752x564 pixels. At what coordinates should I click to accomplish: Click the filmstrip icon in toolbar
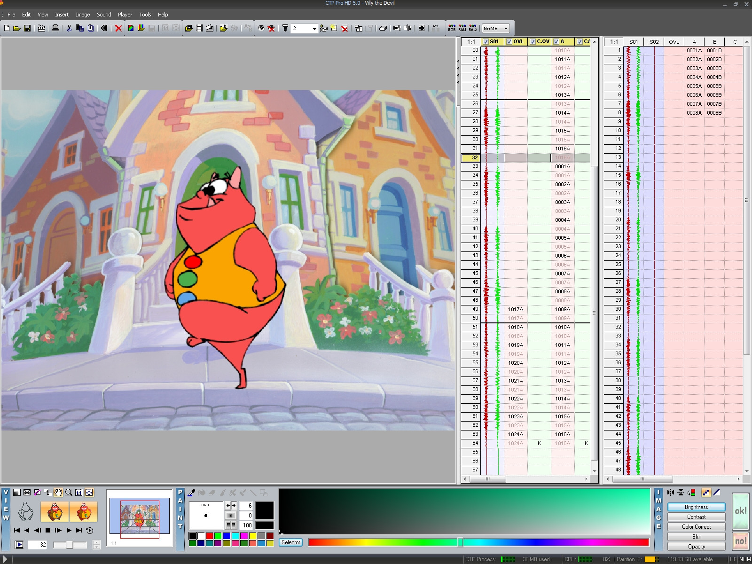click(199, 28)
